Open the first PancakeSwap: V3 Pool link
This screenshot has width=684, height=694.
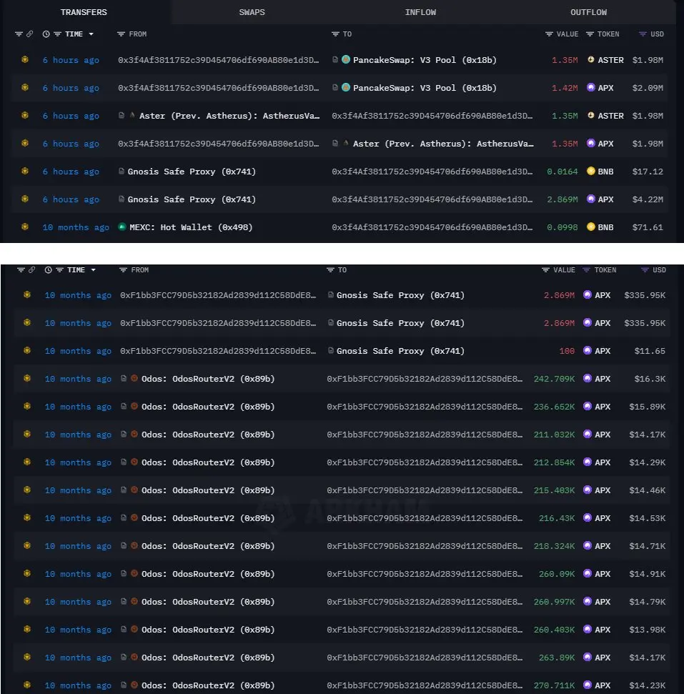point(425,60)
